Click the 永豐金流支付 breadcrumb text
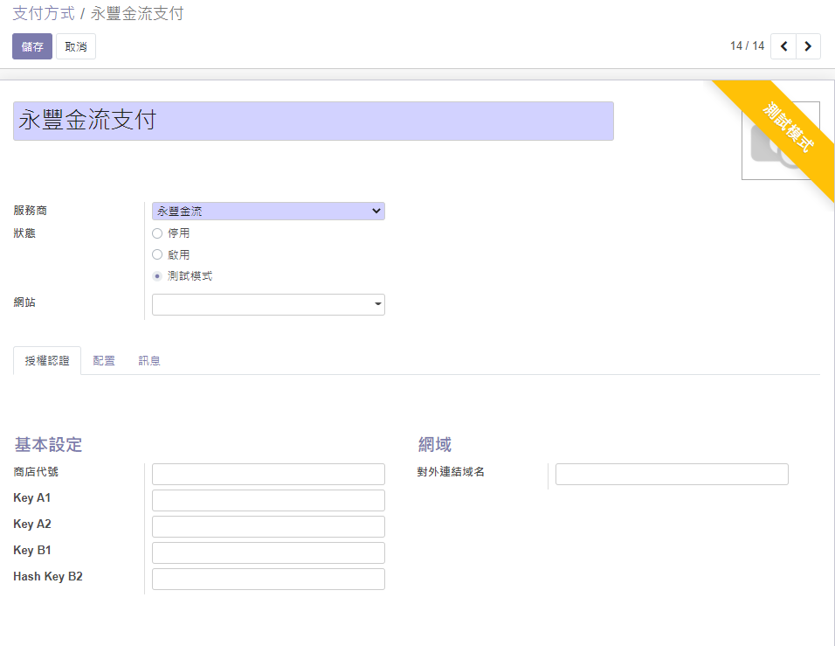The width and height of the screenshot is (835, 646). 137,13
